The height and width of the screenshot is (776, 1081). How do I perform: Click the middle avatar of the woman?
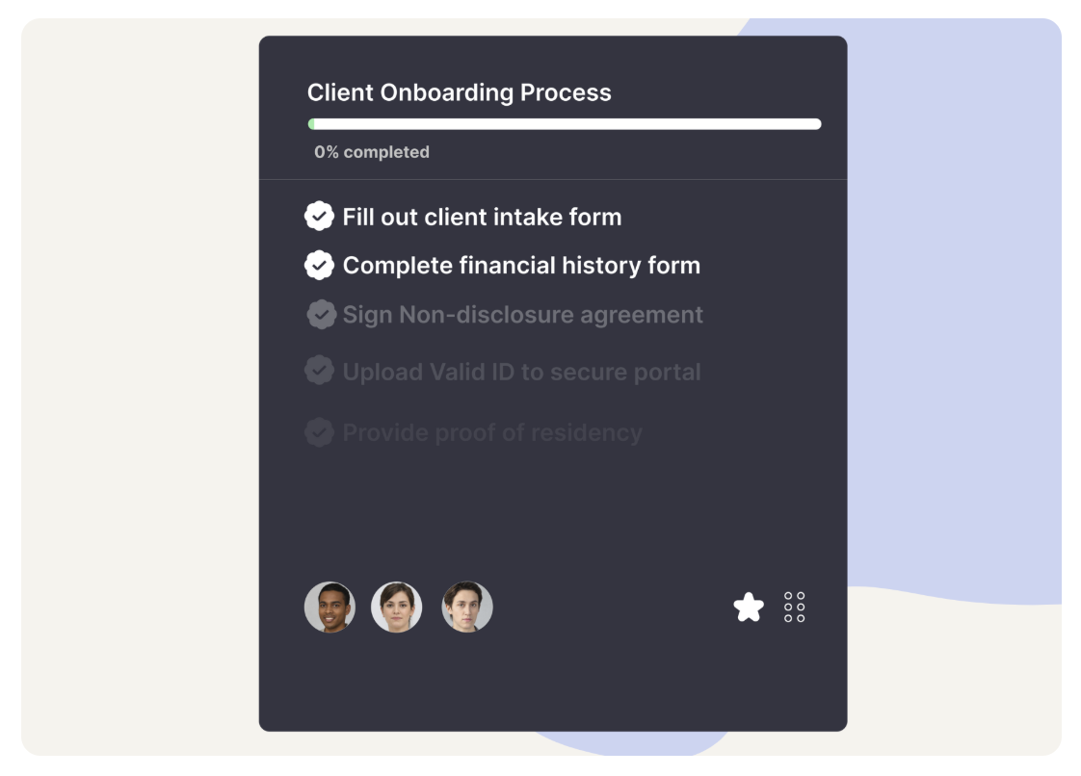(397, 608)
